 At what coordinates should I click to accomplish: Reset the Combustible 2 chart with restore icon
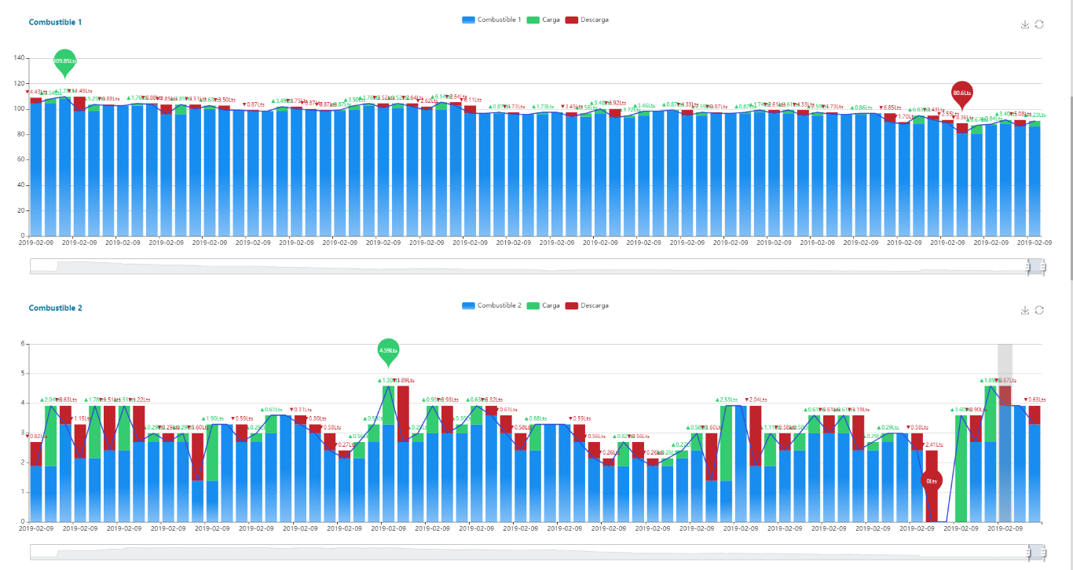click(1039, 310)
